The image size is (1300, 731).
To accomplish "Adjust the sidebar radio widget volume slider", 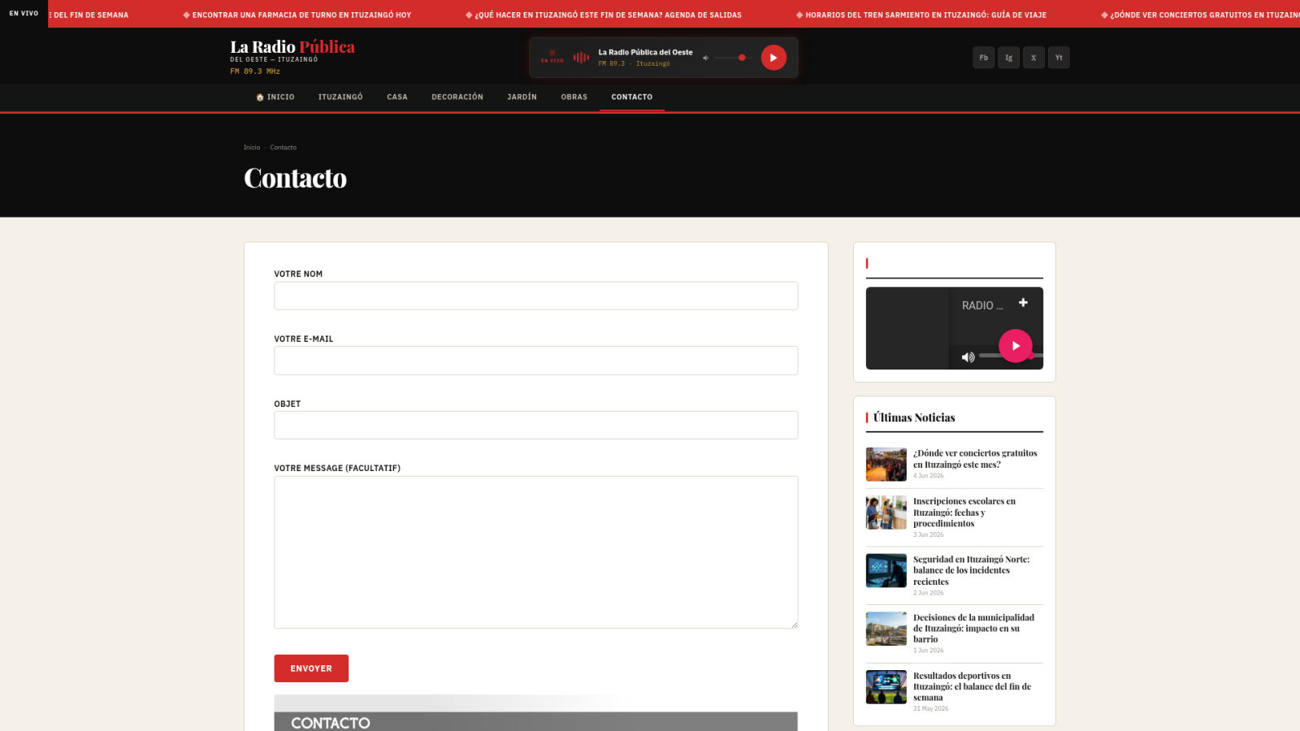I will tap(1011, 356).
